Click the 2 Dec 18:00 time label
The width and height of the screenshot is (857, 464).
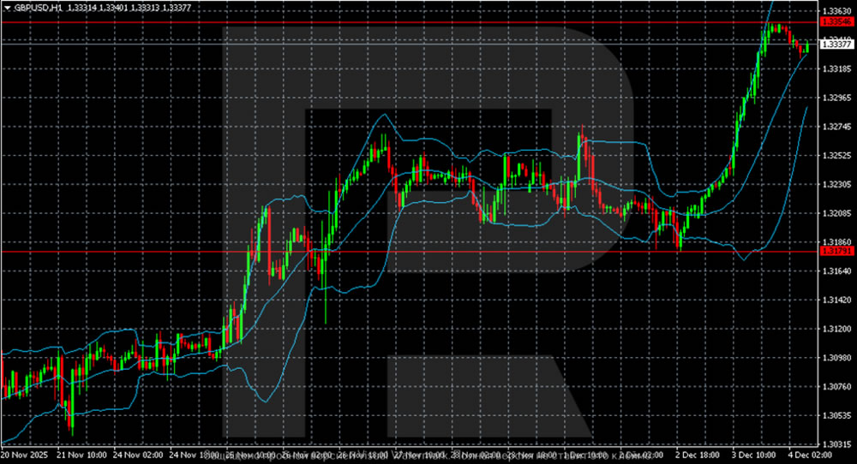tap(698, 455)
